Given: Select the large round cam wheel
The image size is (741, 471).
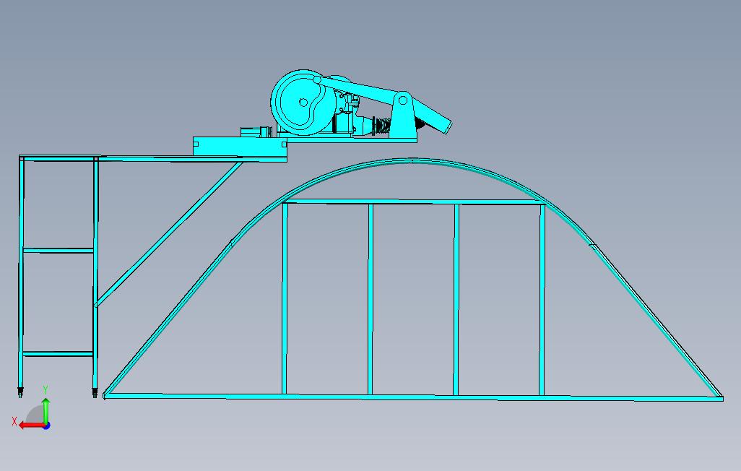Looking at the screenshot, I should (303, 103).
